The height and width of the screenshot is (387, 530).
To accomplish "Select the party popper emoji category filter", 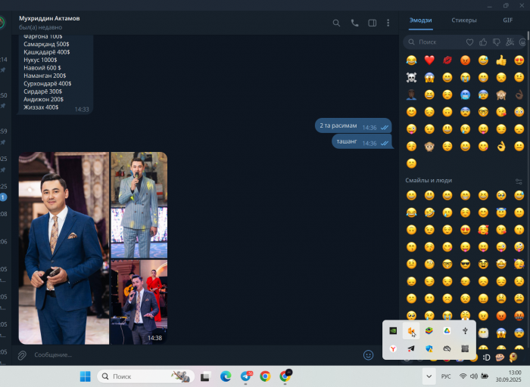I will (x=510, y=42).
